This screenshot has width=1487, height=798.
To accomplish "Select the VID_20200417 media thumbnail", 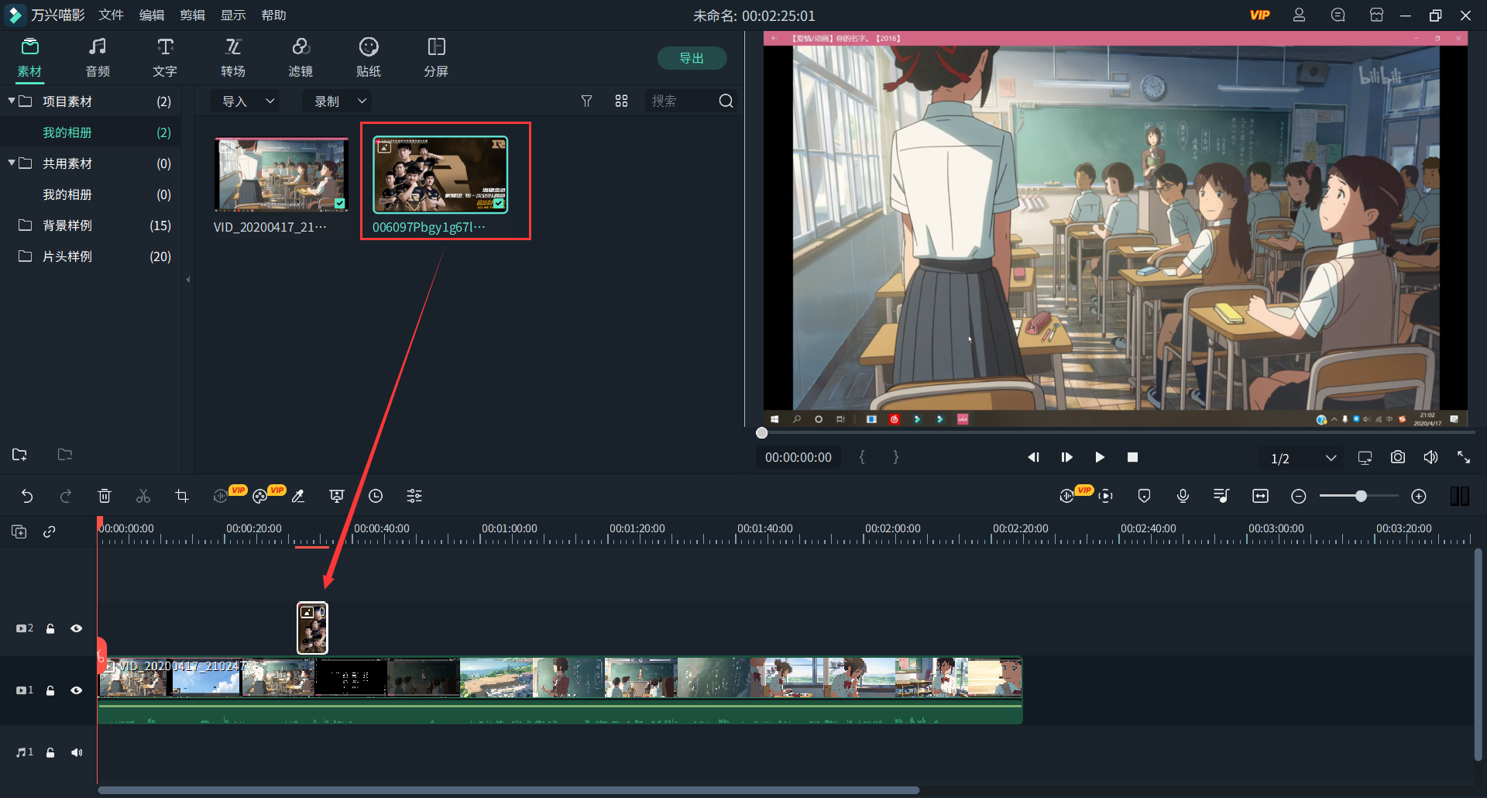I will point(281,175).
